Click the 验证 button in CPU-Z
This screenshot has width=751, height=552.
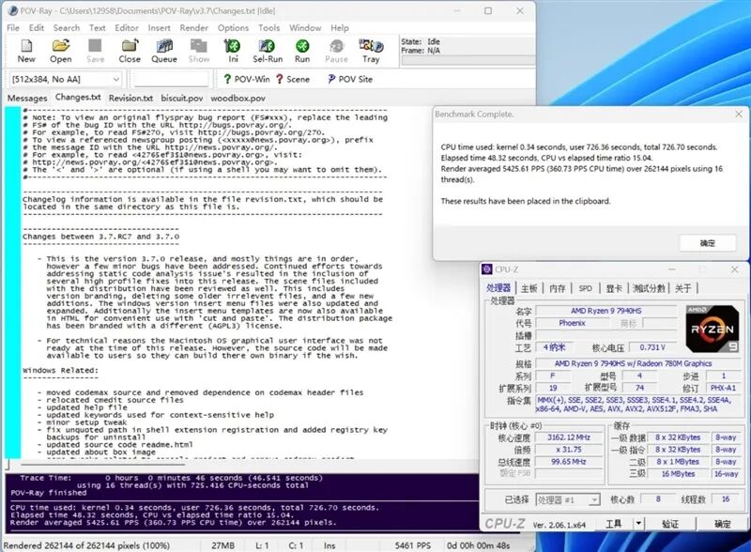coord(670,524)
